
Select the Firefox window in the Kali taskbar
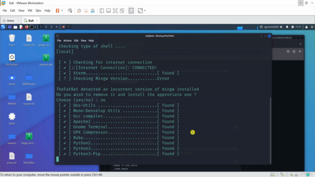tap(63, 27)
